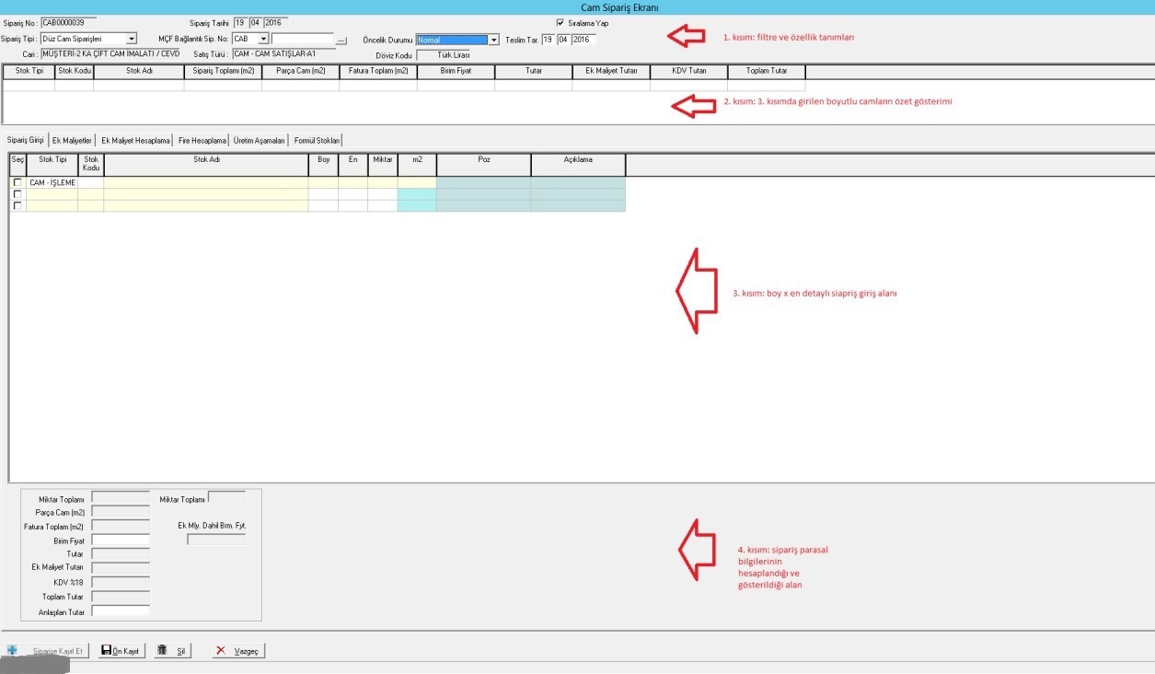Click the Poz column header
The width and height of the screenshot is (1155, 674).
pos(484,164)
